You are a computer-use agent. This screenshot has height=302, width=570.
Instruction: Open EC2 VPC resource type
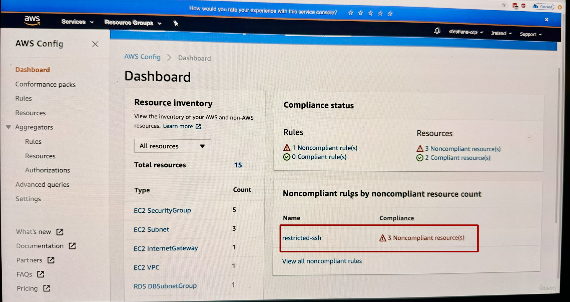(147, 267)
